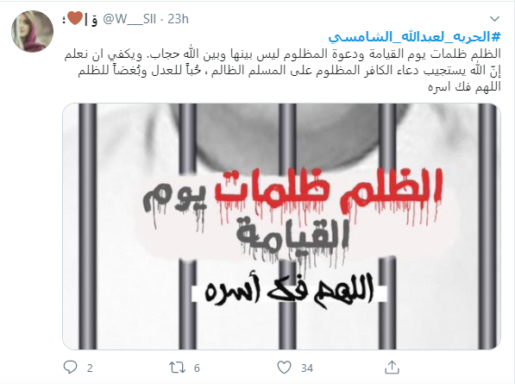
Task: Click the black caption اللهم فك أسره in the image
Action: click(x=288, y=291)
